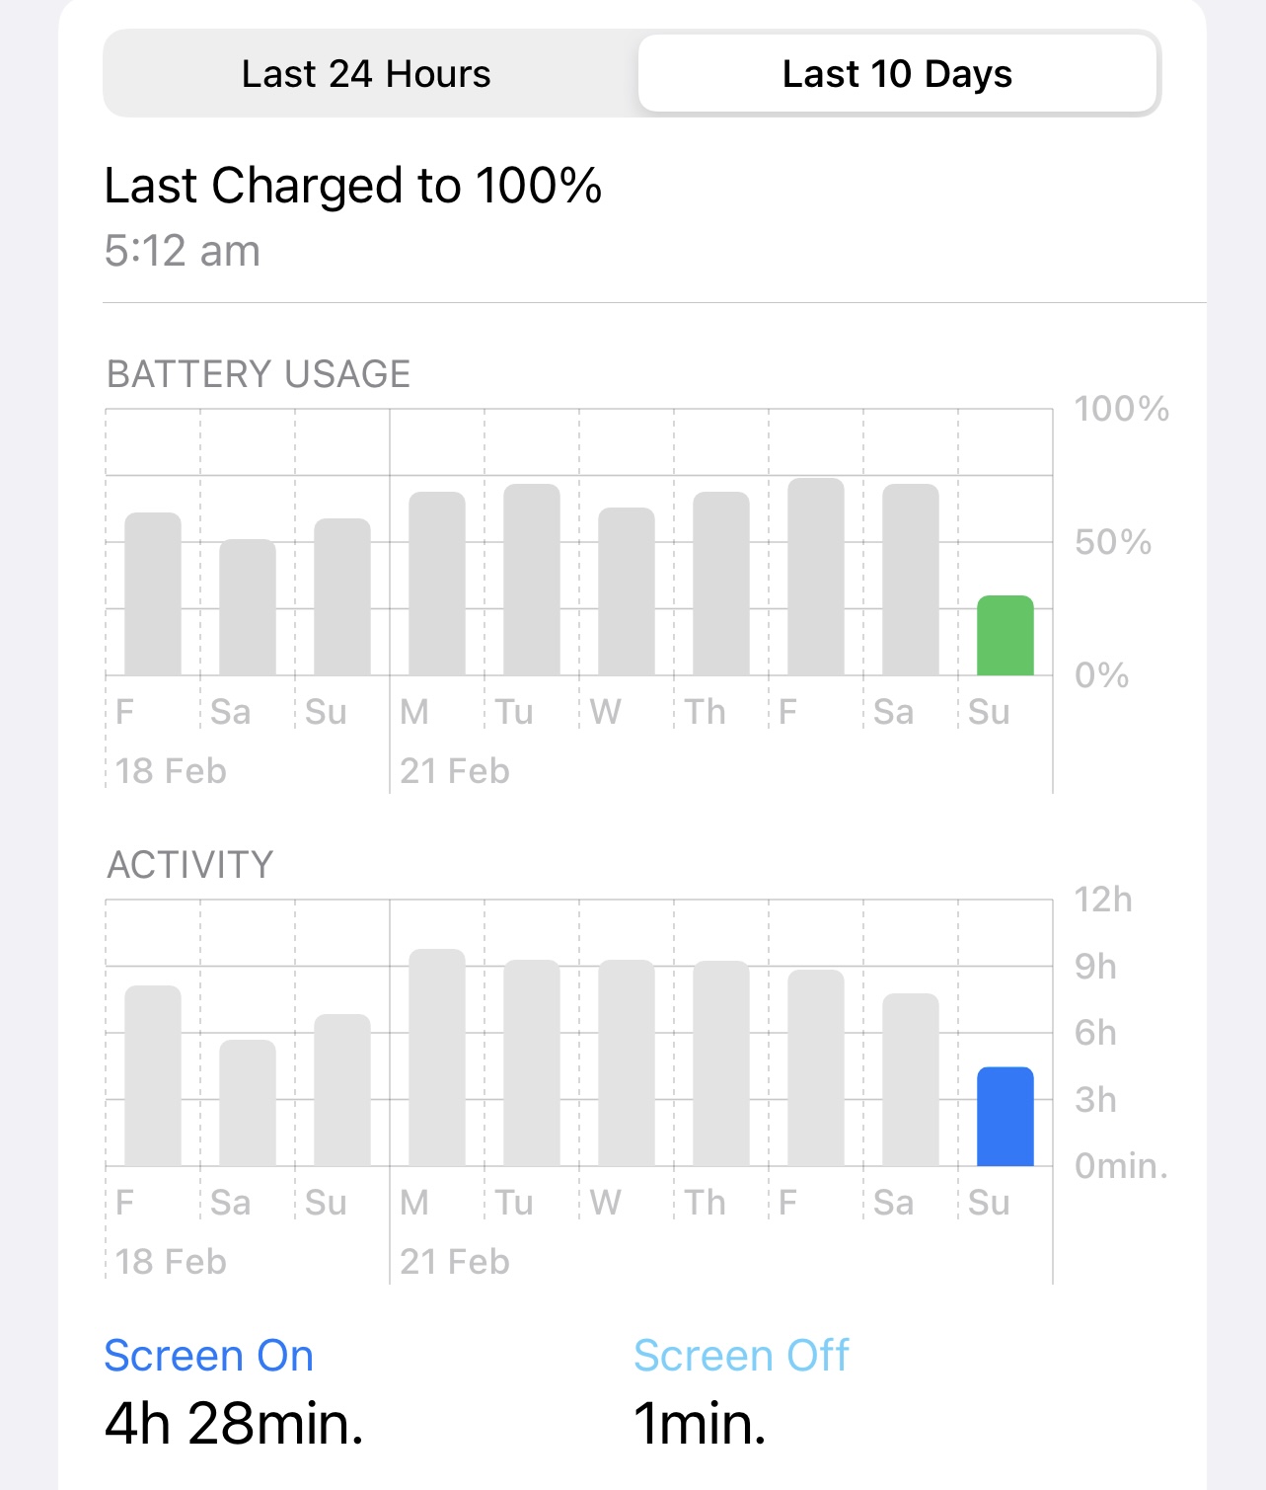Tap Thursday's activity bar
This screenshot has width=1266, height=1490.
(x=721, y=1063)
